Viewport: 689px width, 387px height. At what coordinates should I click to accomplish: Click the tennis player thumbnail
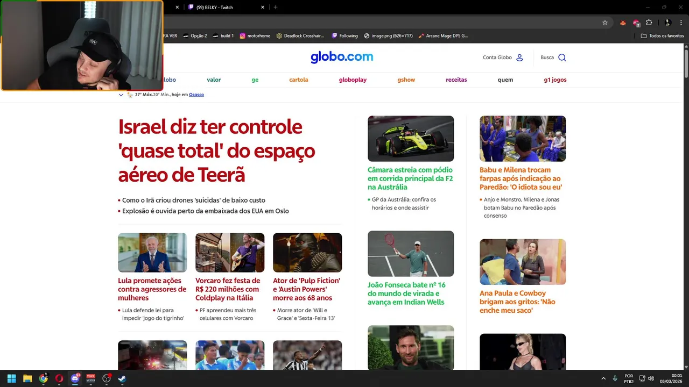[411, 254]
